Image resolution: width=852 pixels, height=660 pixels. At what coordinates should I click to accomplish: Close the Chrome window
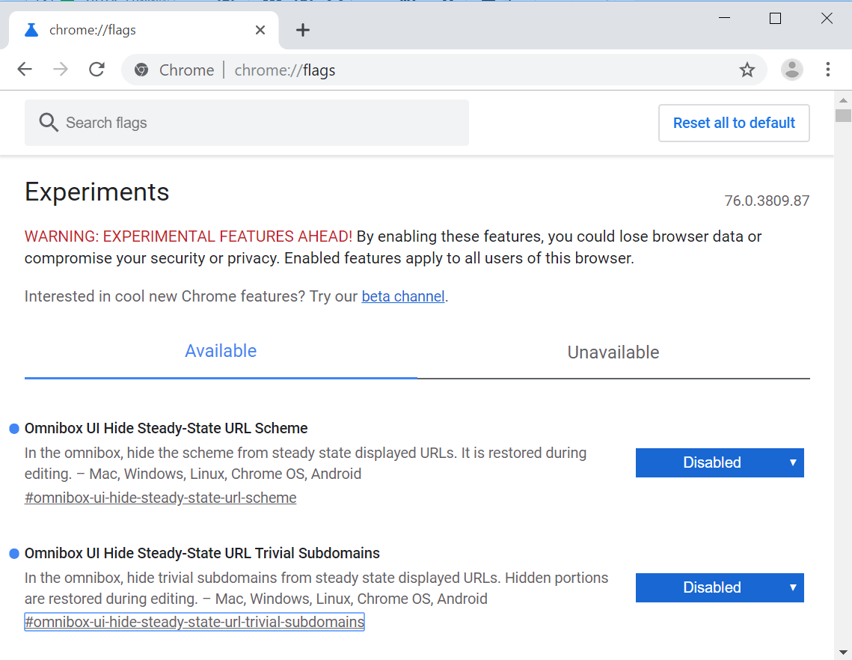tap(827, 18)
